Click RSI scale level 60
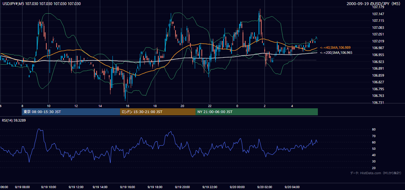 (374, 142)
